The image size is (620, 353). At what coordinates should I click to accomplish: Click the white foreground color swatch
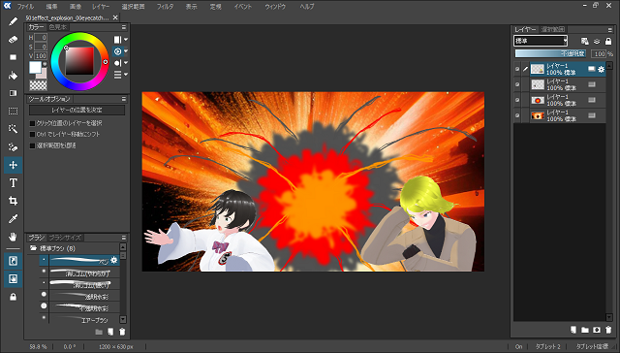35,68
